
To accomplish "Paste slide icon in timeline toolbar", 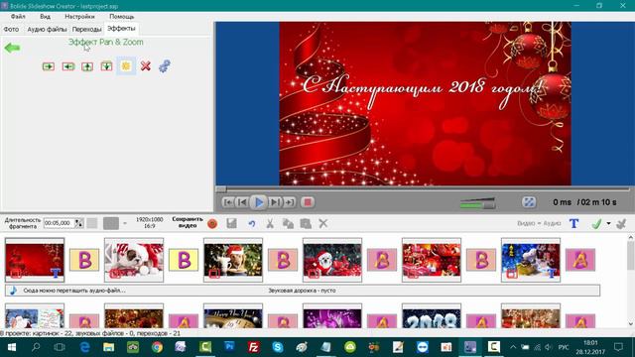I will coord(306,223).
